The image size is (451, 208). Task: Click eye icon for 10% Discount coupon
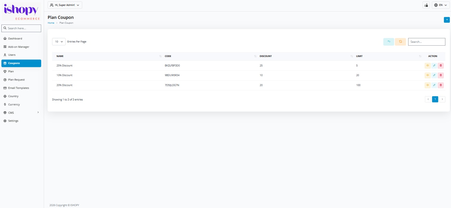click(x=428, y=75)
